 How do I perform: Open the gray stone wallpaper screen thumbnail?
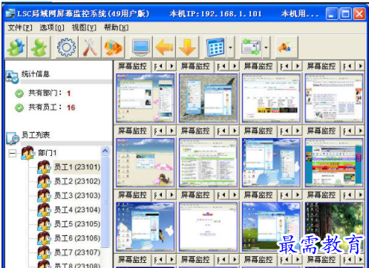(x=208, y=98)
